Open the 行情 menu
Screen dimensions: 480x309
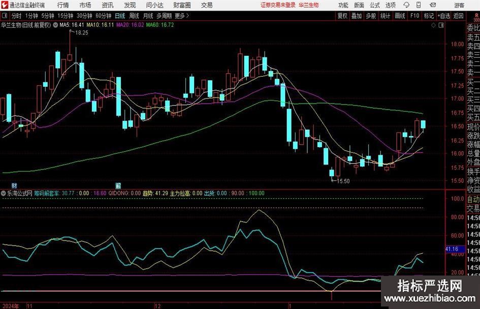pos(63,5)
